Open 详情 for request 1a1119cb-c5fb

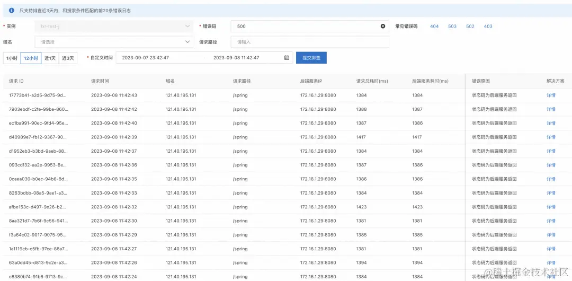(x=551, y=249)
